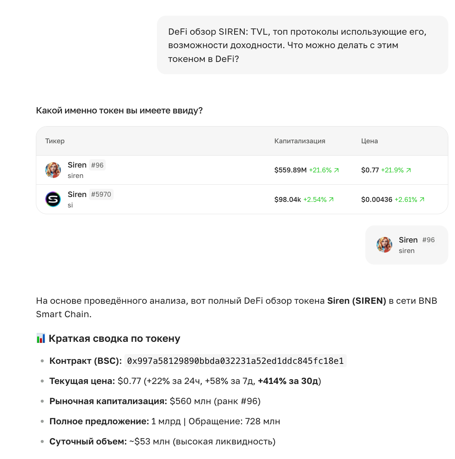Click the bar chart icon in summary heading
The width and height of the screenshot is (455, 459).
[40, 338]
